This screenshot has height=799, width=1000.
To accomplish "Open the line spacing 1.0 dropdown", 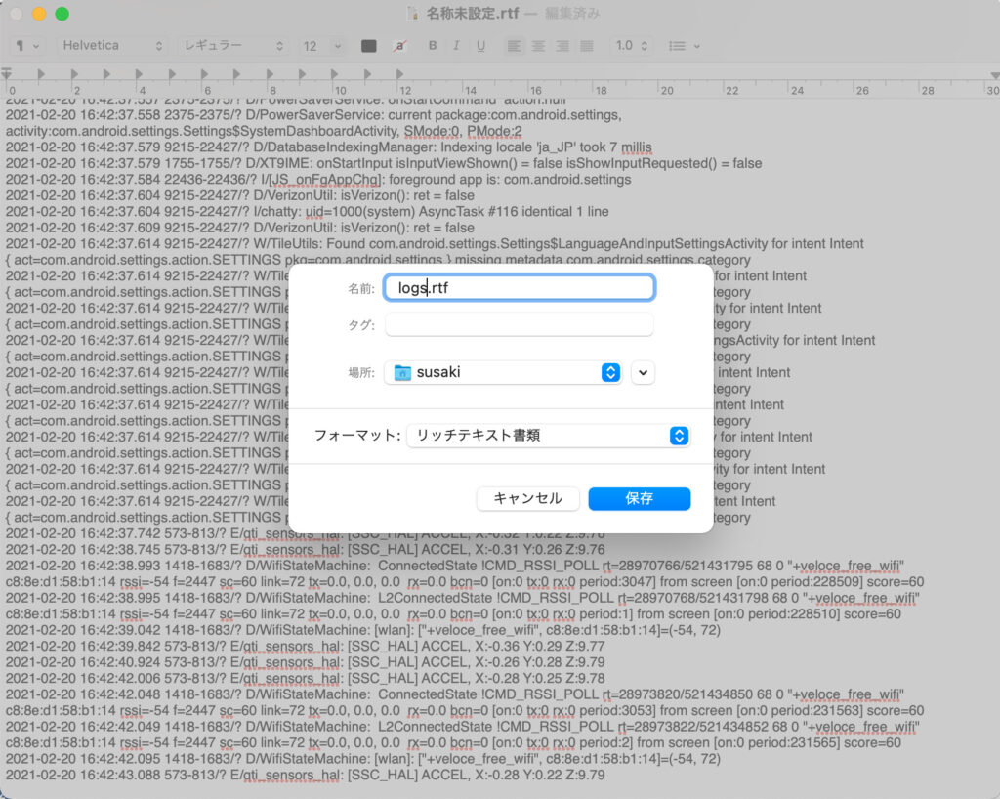I will (x=631, y=46).
